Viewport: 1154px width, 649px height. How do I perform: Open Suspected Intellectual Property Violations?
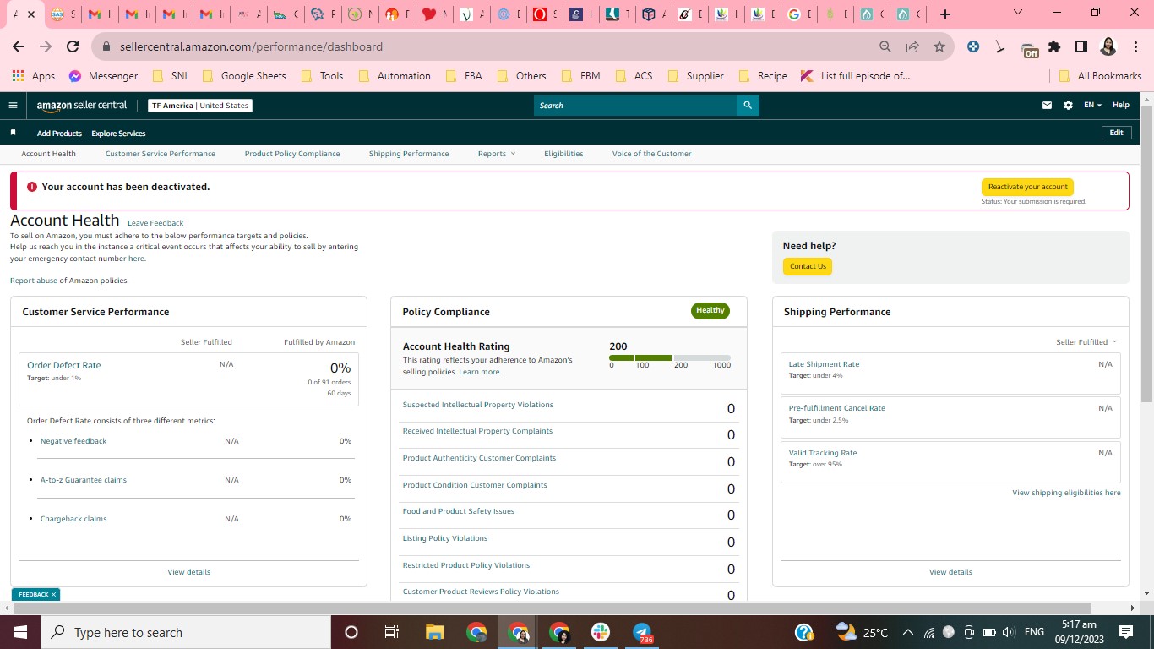[478, 405]
